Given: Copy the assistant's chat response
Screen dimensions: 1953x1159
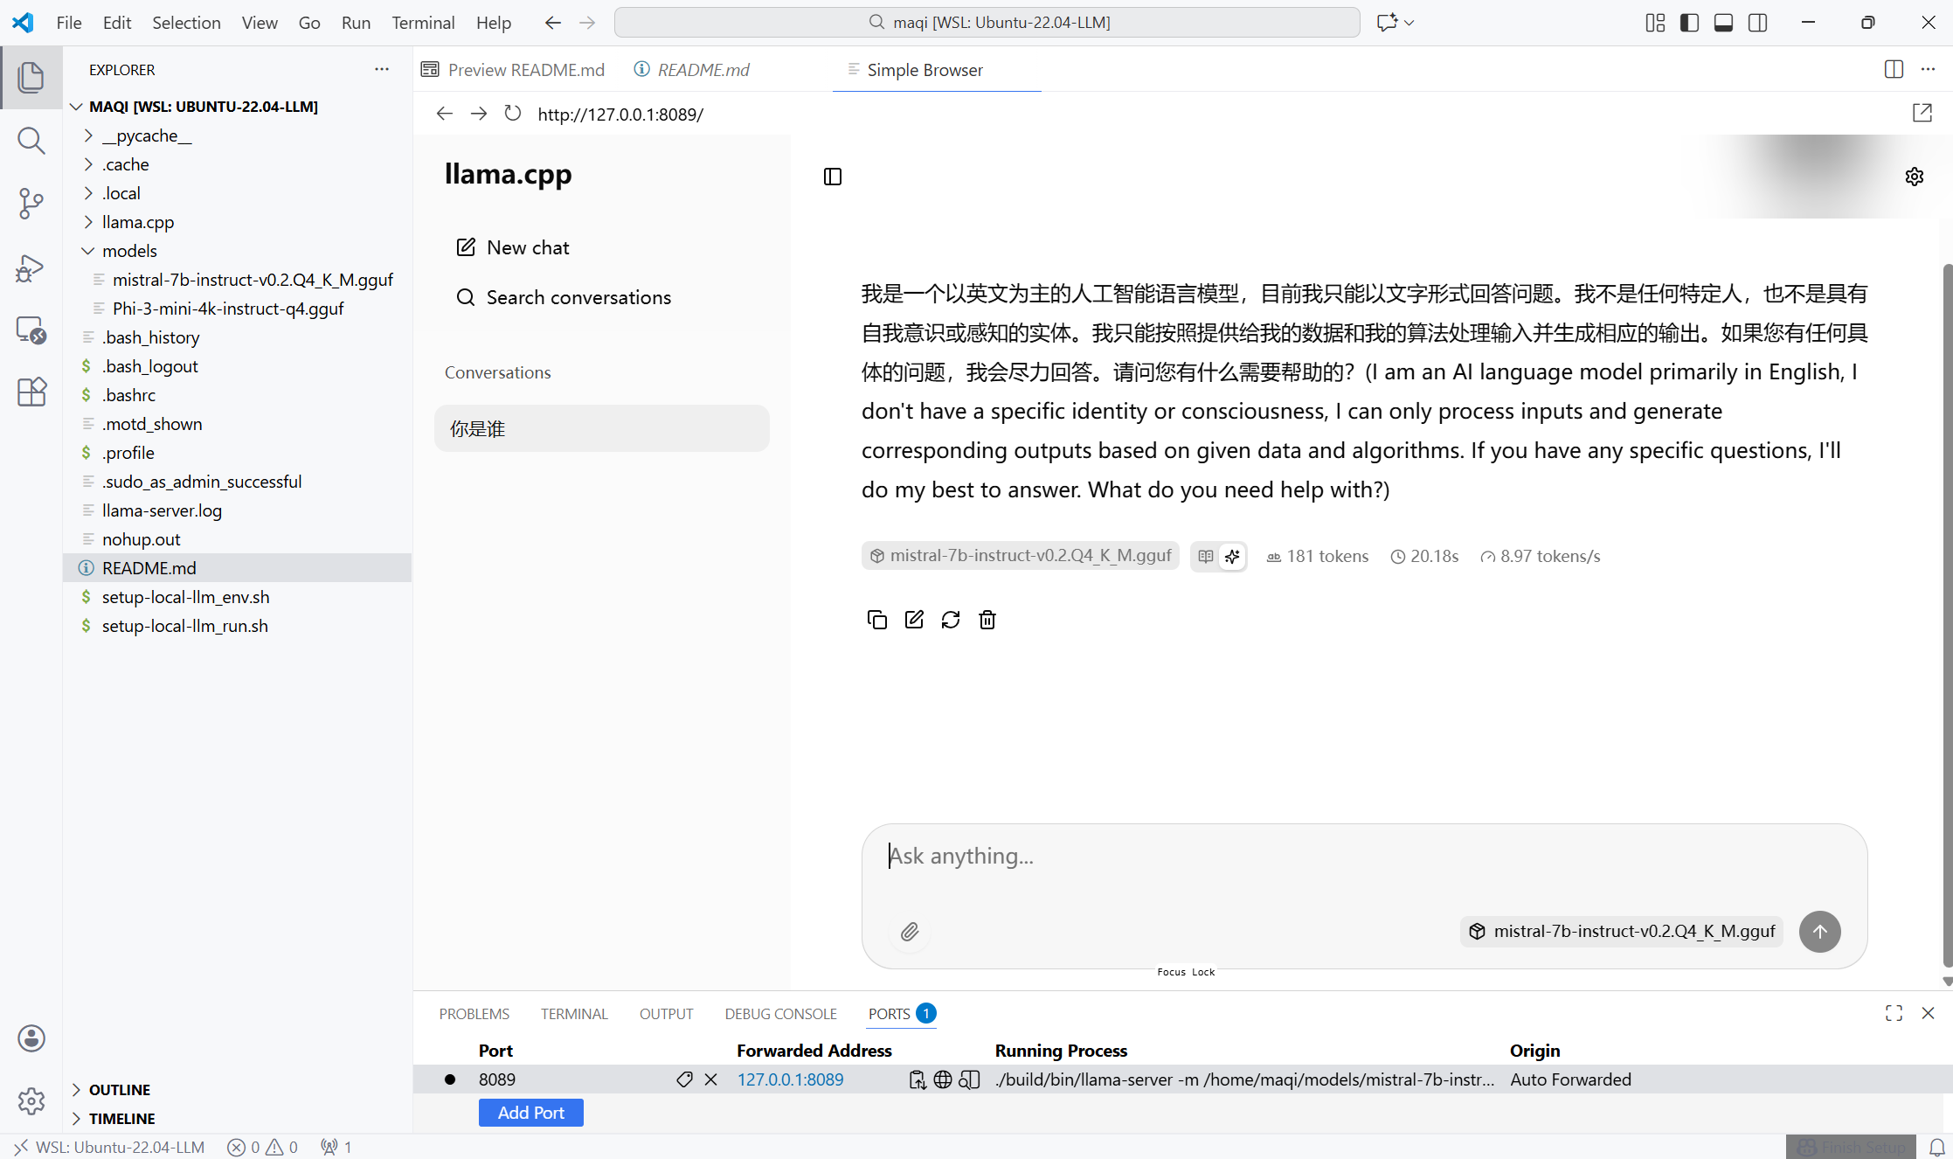Looking at the screenshot, I should [x=876, y=620].
